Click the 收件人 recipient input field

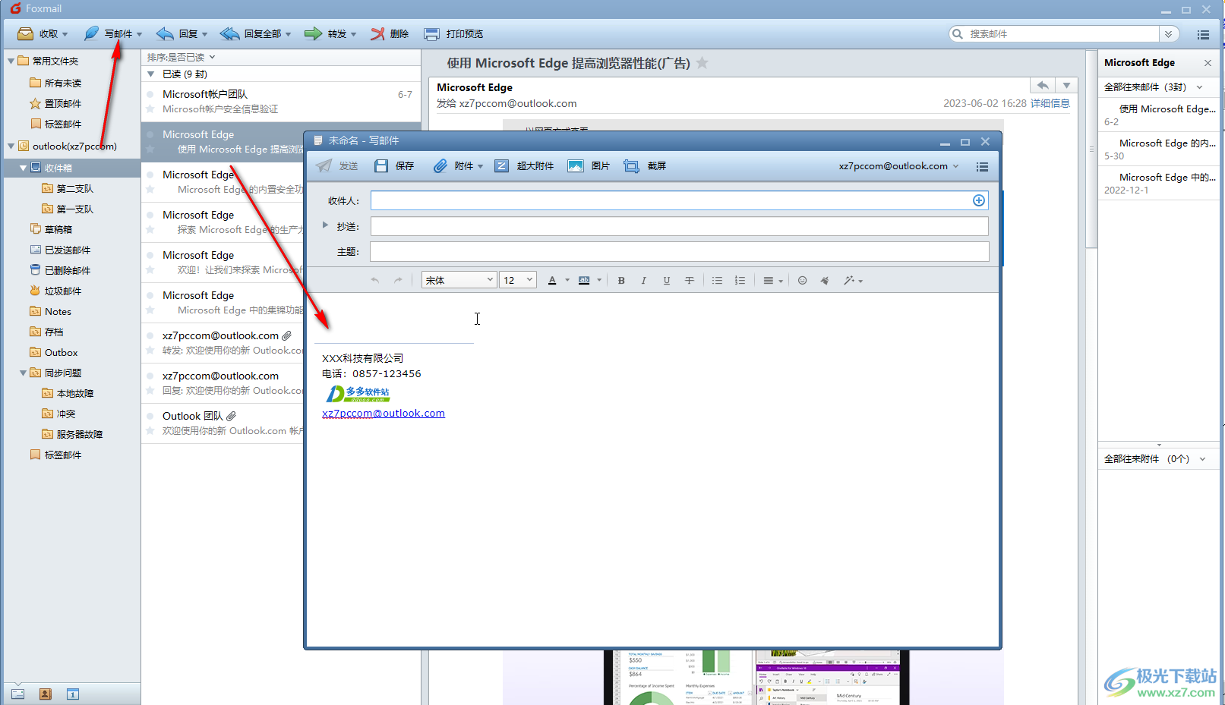679,200
